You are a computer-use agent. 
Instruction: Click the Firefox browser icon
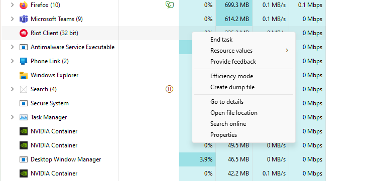[x=24, y=5]
